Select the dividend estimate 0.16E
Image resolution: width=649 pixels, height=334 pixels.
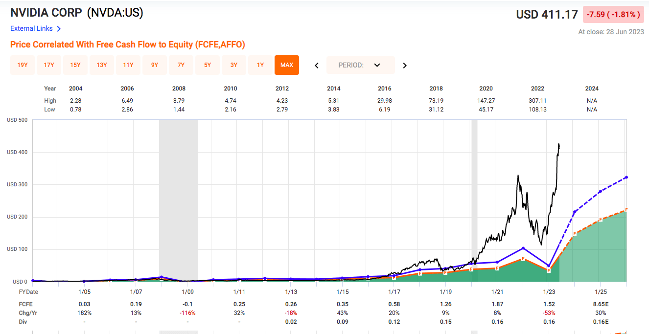coord(601,322)
